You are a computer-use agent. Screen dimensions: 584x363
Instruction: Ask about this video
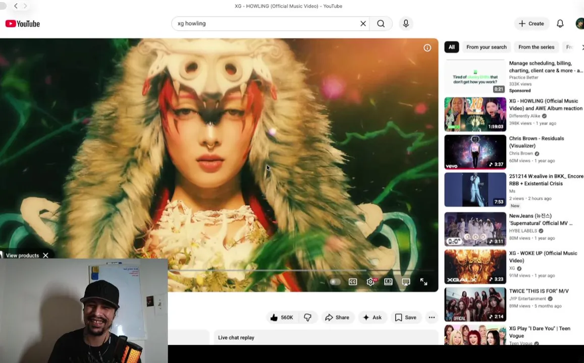[x=372, y=317]
